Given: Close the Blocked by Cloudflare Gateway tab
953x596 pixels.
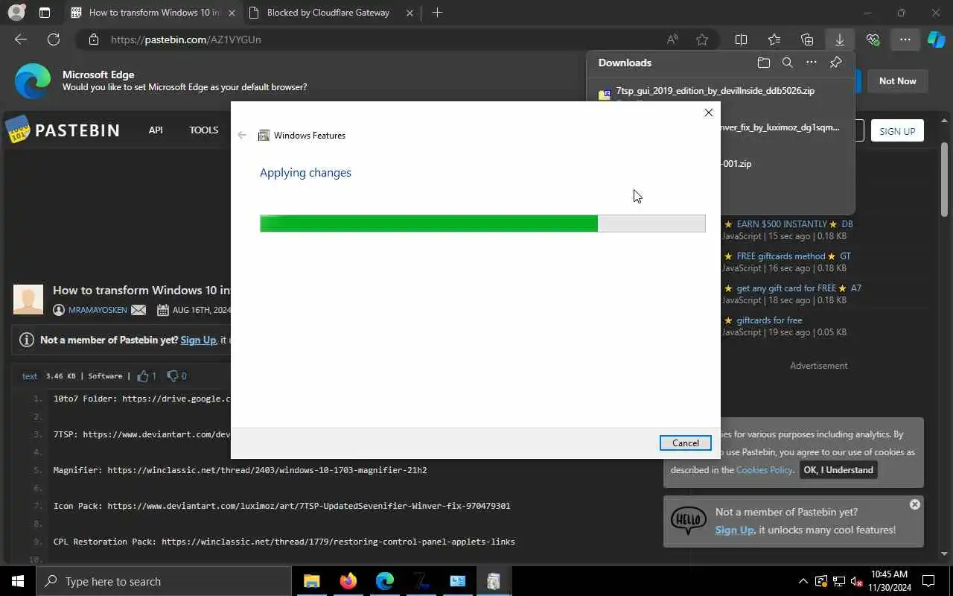Looking at the screenshot, I should coord(410,13).
